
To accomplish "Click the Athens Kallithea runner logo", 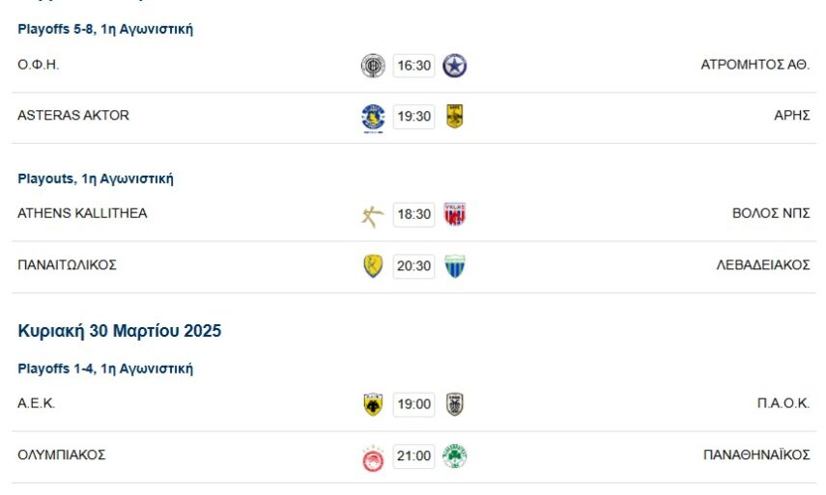I will [373, 215].
